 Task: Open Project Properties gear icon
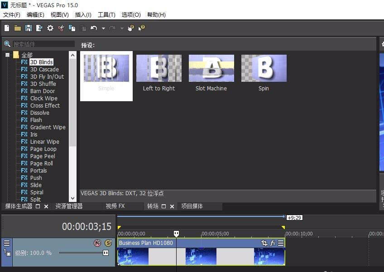[50, 28]
